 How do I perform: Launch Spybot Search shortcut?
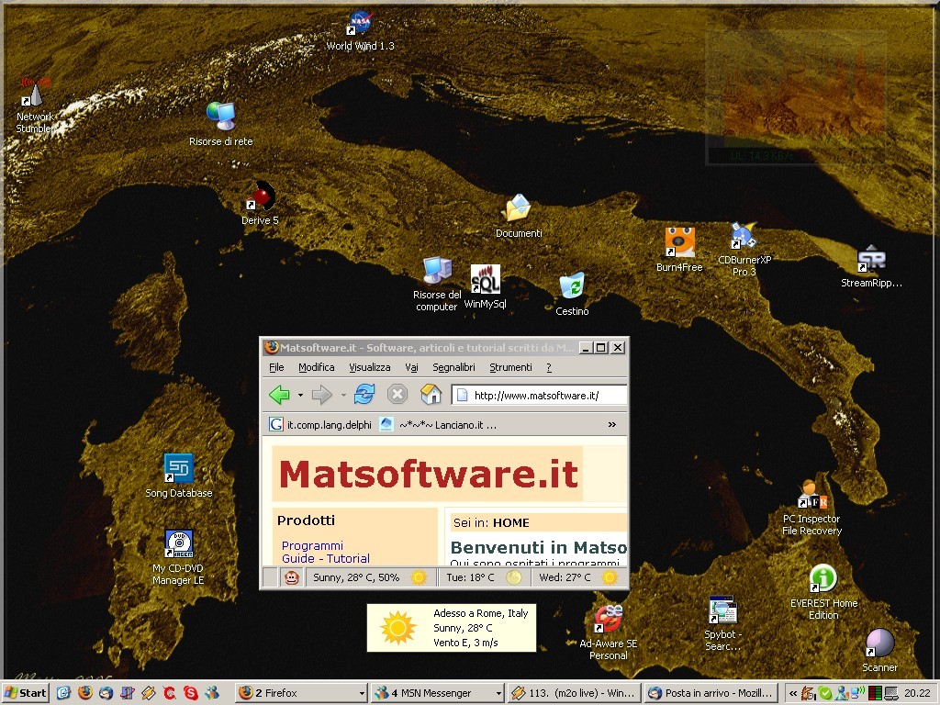click(722, 623)
